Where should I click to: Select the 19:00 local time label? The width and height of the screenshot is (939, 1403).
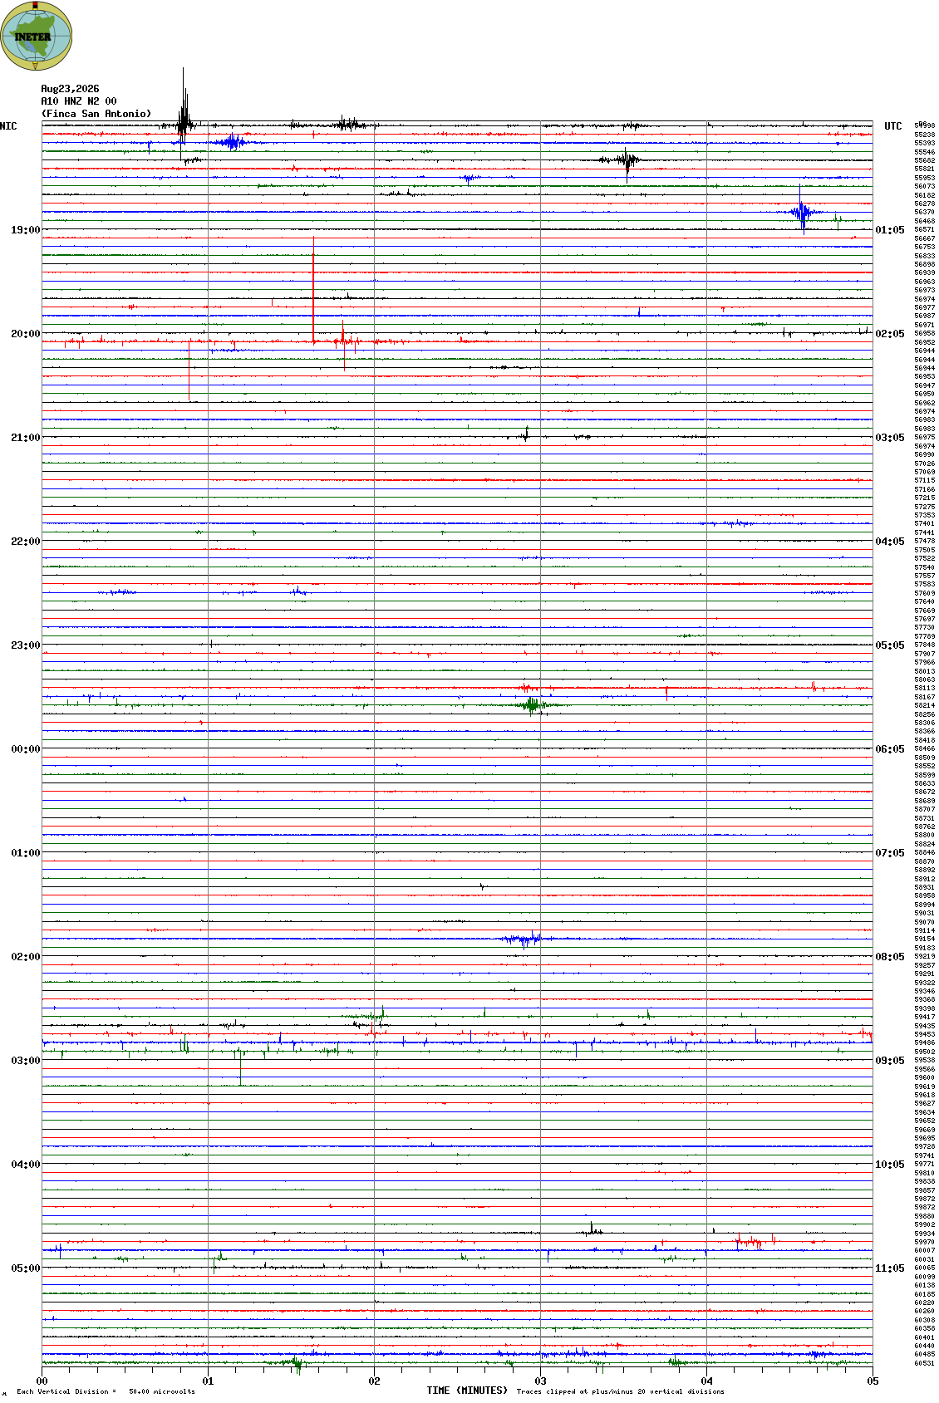(25, 230)
